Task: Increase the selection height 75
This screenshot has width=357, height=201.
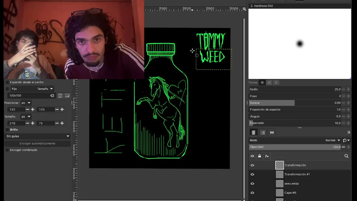Action: click(x=62, y=123)
